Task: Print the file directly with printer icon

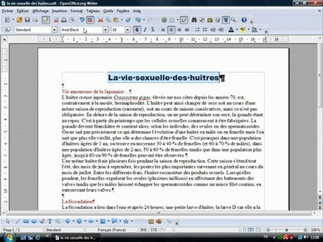Action: pos(64,20)
